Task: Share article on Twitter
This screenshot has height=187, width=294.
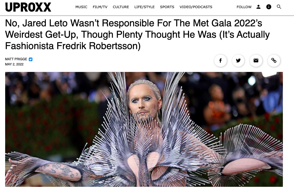Action: coord(238,61)
